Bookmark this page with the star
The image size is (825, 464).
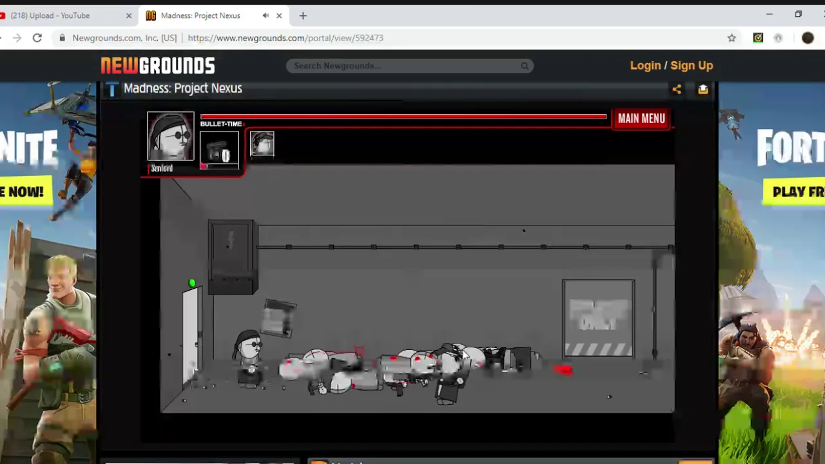(732, 38)
